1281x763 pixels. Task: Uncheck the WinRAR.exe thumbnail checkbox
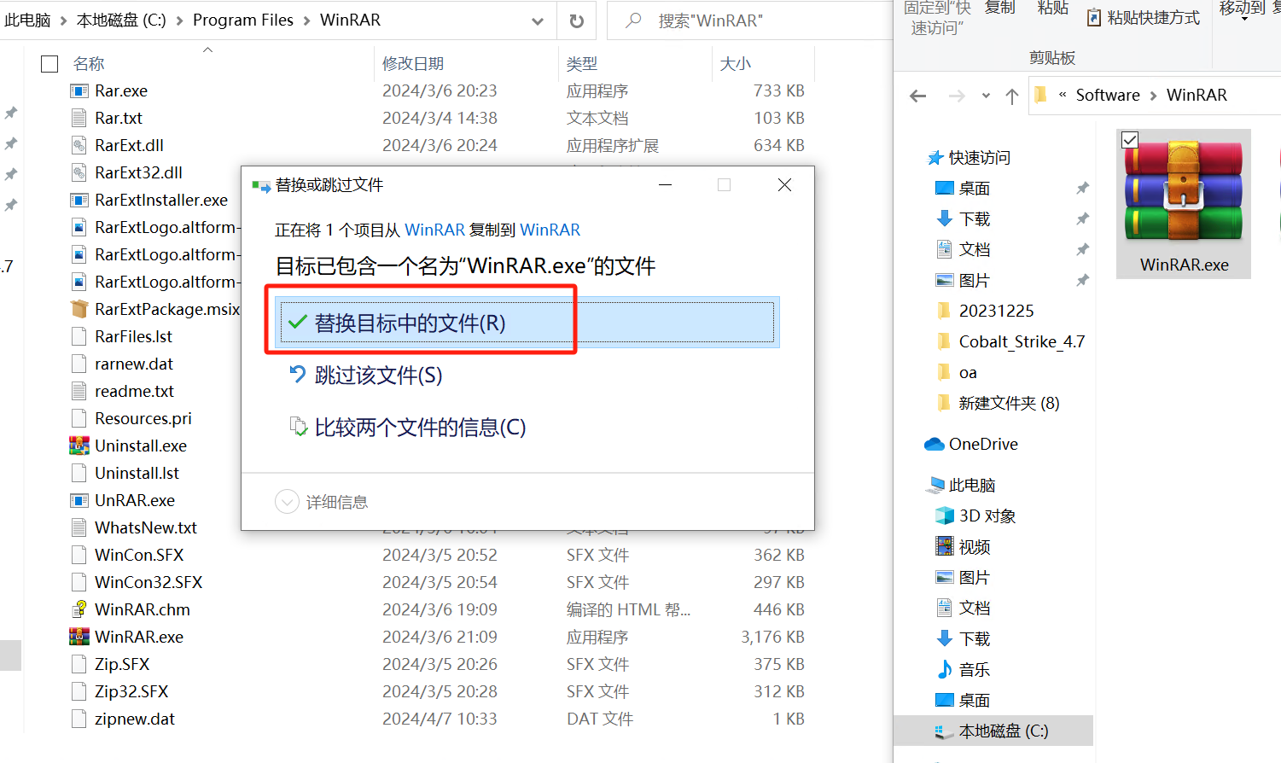pyautogui.click(x=1130, y=140)
